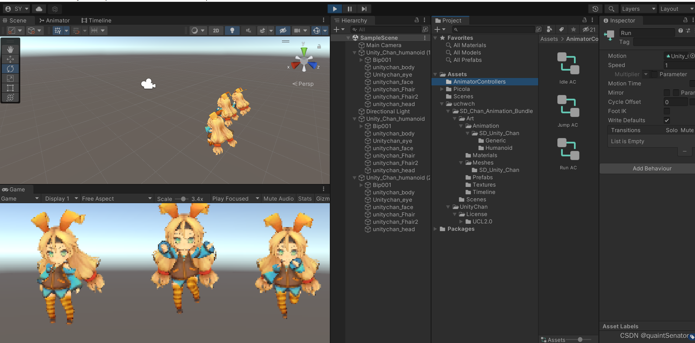
Task: Expand the Packages folder
Action: 435,229
